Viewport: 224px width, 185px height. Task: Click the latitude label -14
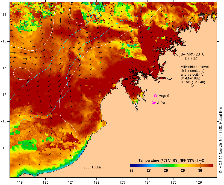3,15
